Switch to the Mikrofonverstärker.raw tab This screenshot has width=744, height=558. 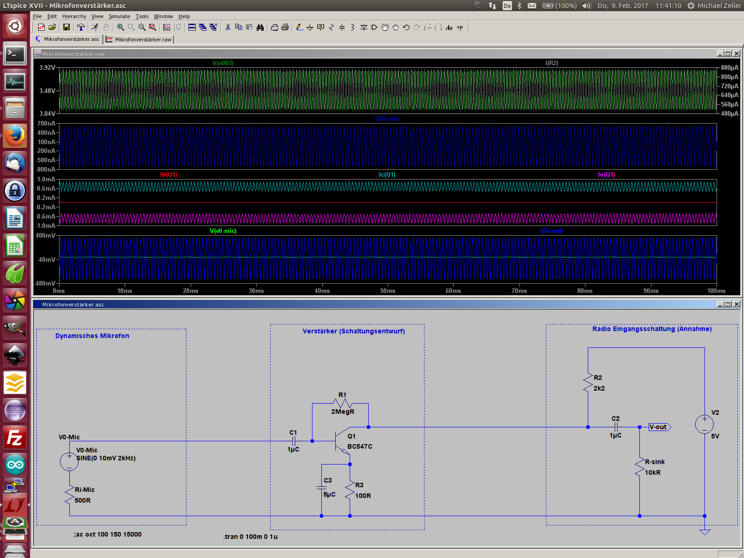pos(139,40)
